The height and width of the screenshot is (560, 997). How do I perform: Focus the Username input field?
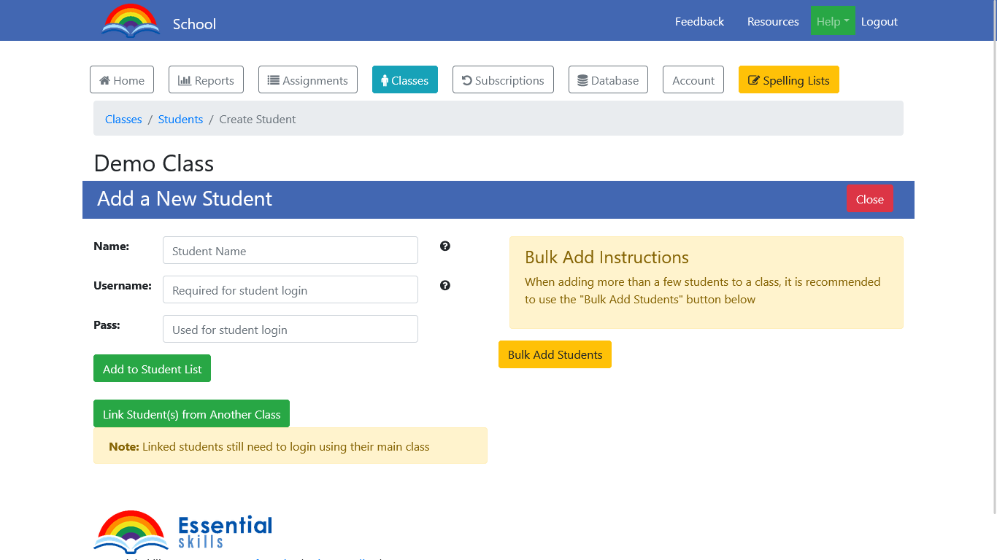tap(290, 289)
